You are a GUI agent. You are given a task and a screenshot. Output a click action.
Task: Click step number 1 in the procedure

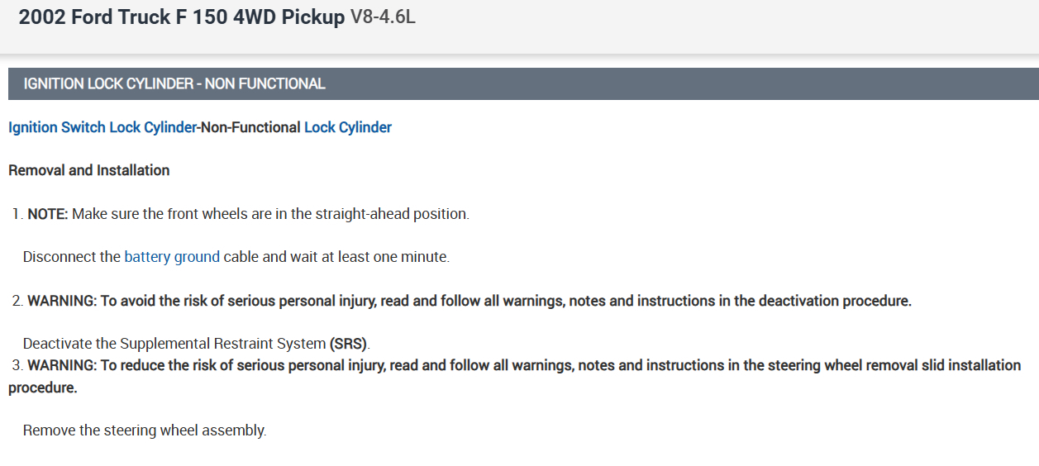click(17, 214)
